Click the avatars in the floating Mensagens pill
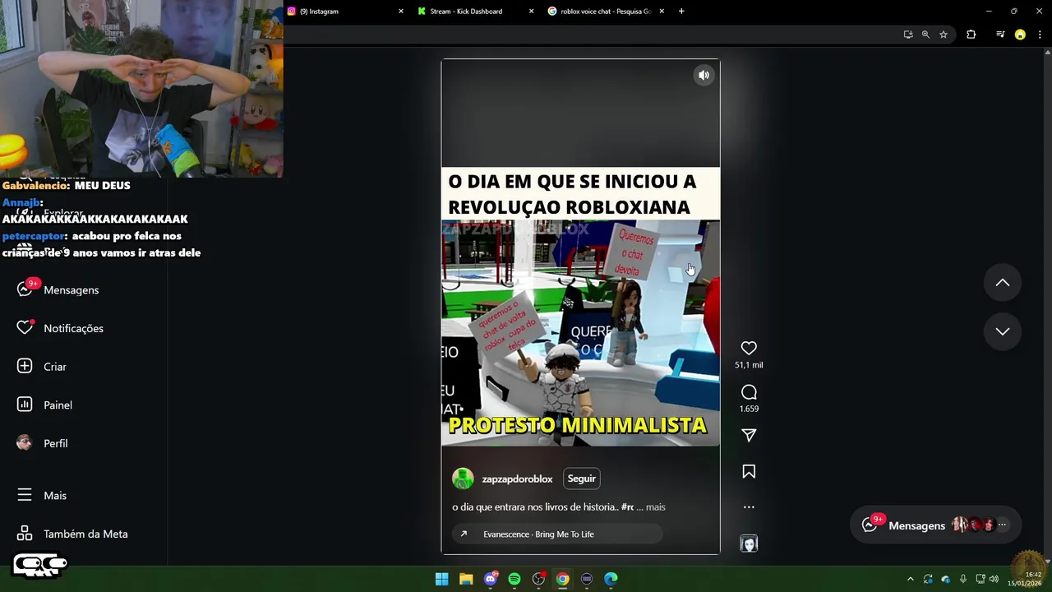The height and width of the screenshot is (592, 1052). (973, 525)
